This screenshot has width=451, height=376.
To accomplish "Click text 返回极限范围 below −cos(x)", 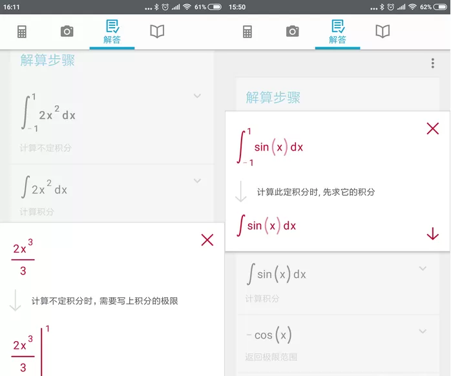I will (271, 357).
